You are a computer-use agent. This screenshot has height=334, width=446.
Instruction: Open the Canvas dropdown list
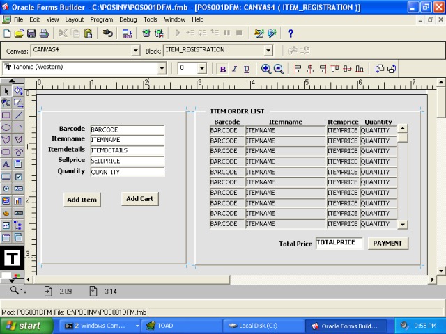135,51
